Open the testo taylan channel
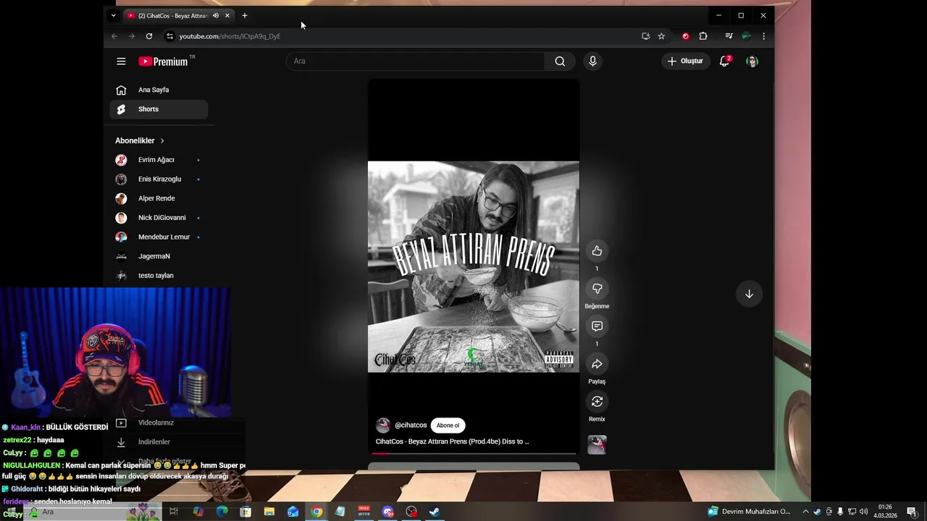927x521 pixels. point(159,276)
